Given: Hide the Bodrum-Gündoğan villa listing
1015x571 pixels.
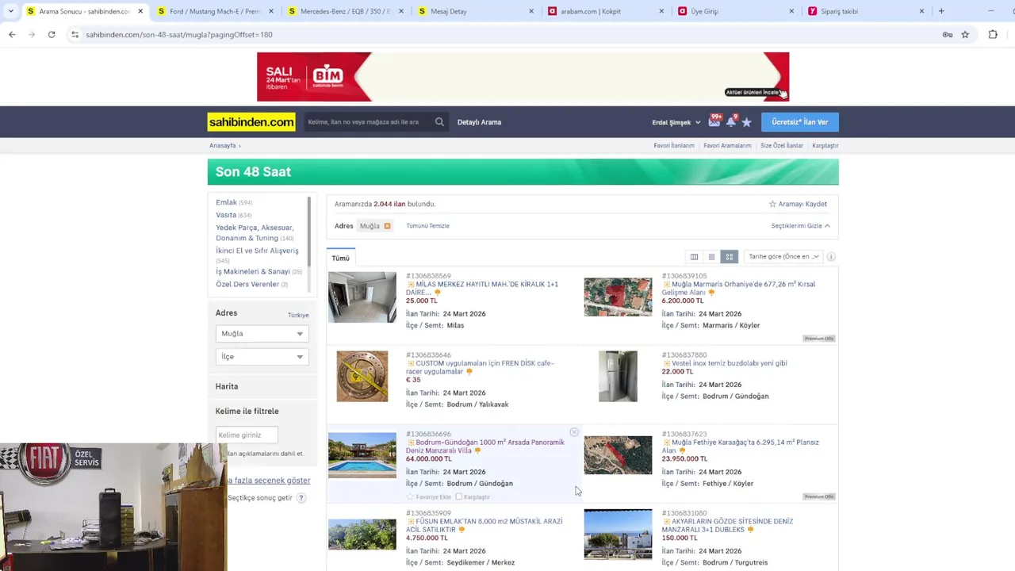Looking at the screenshot, I should point(574,432).
